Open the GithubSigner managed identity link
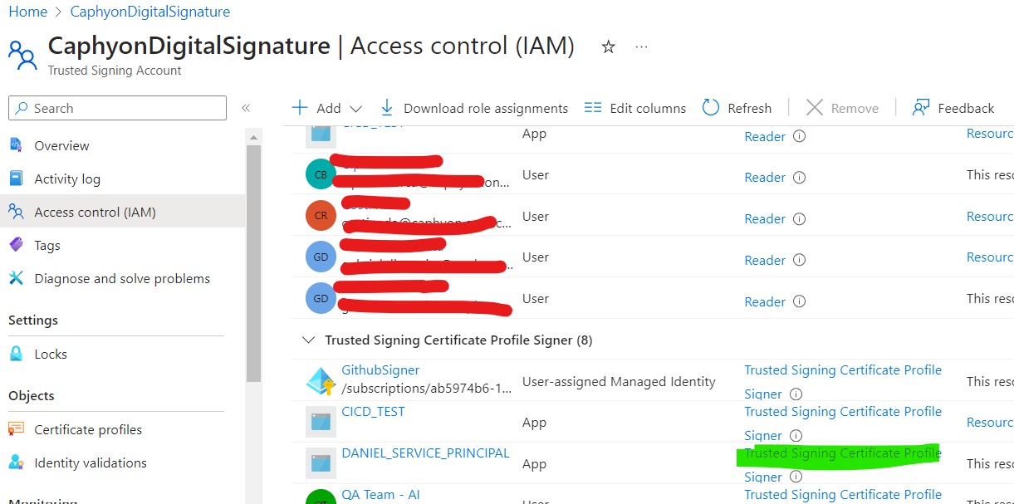 coord(380,369)
